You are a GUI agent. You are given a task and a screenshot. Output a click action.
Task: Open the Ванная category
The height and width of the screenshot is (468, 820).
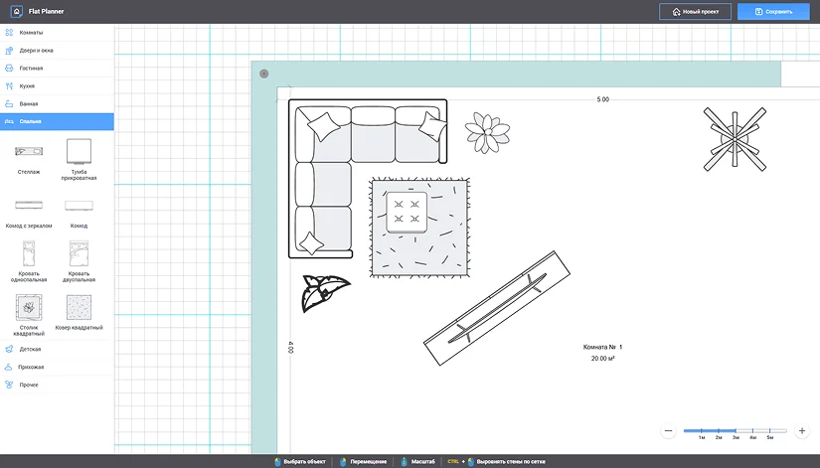[x=57, y=103]
